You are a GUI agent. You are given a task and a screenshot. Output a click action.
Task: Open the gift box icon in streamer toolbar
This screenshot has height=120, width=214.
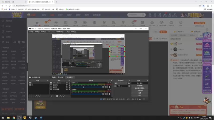(94, 22)
